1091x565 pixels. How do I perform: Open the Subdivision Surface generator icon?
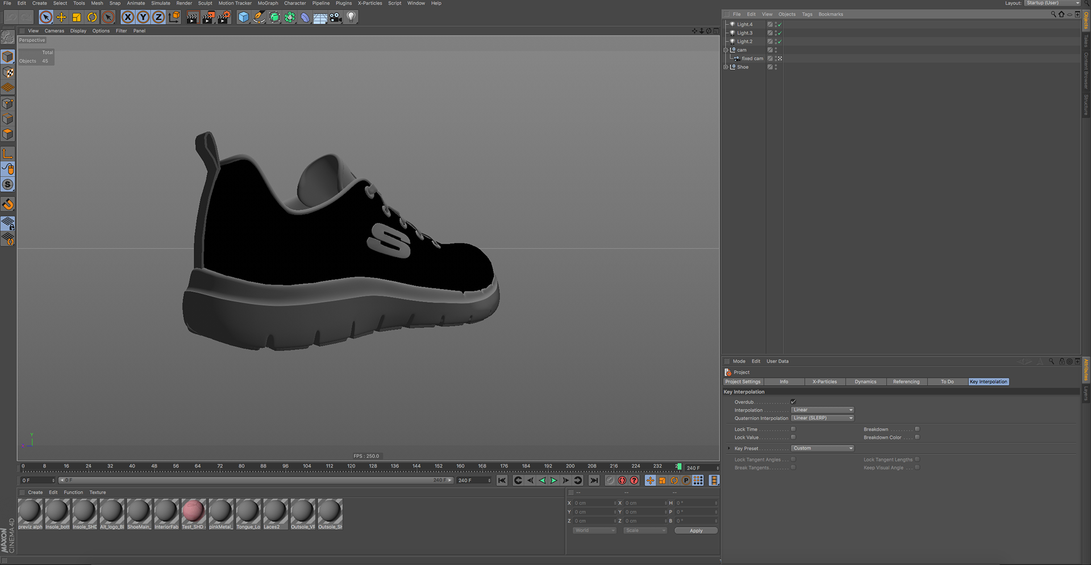click(274, 17)
